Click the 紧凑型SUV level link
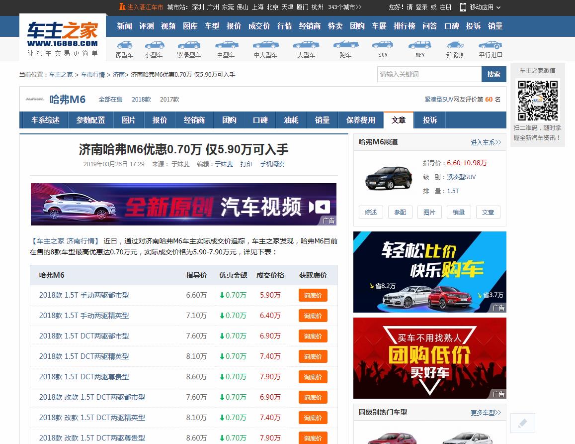This screenshot has height=444, width=575. click(461, 177)
